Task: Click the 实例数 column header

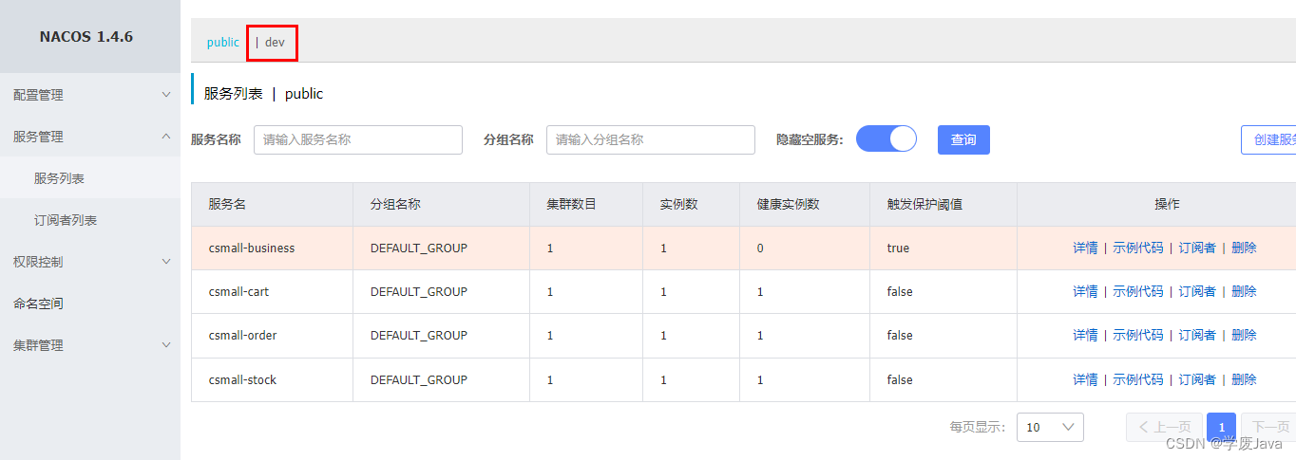Action: [x=679, y=204]
